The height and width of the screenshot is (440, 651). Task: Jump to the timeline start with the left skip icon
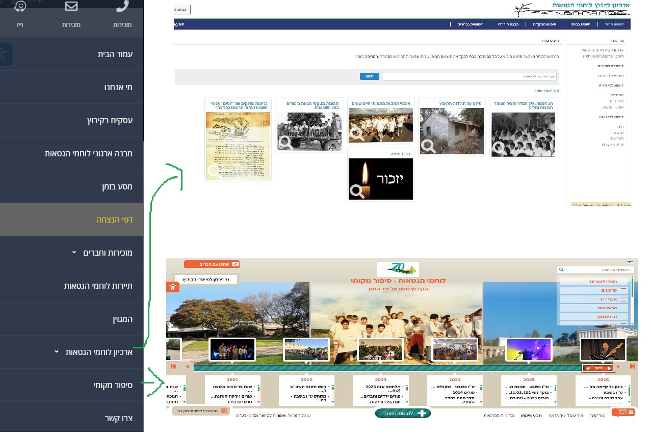point(173,366)
